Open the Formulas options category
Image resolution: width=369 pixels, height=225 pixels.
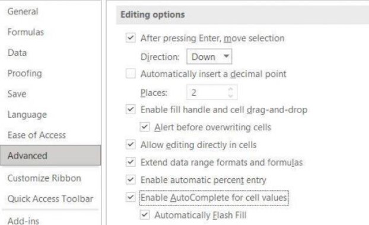(26, 32)
